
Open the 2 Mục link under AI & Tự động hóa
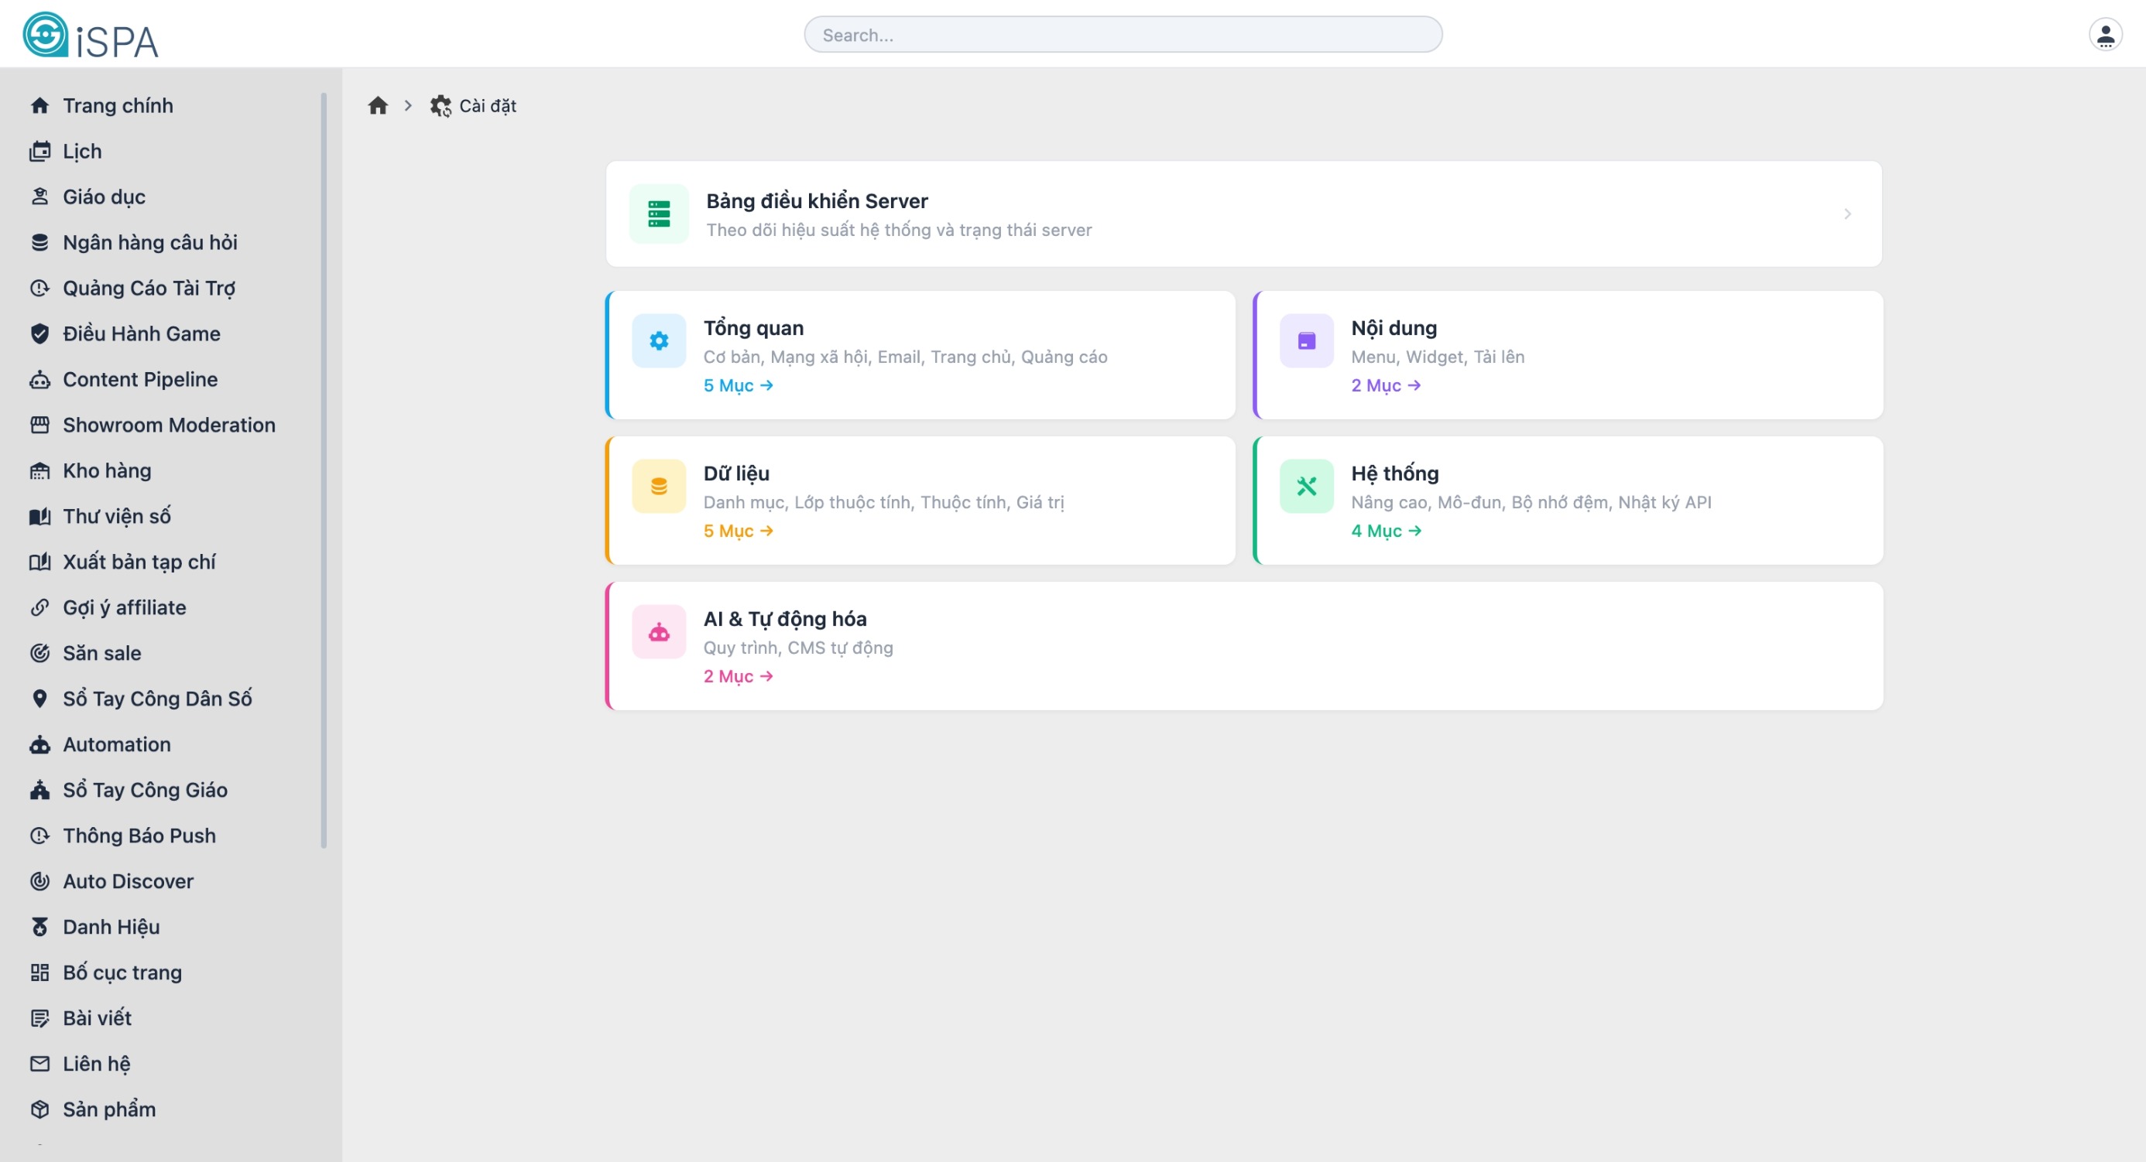click(x=738, y=677)
